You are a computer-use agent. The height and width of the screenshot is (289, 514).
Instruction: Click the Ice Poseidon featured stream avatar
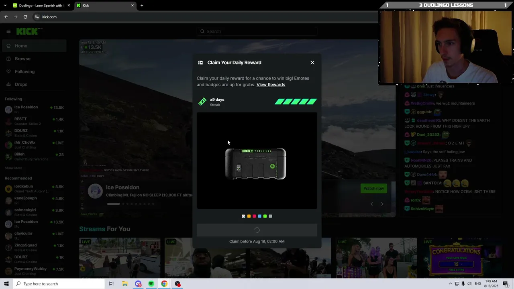(x=95, y=191)
